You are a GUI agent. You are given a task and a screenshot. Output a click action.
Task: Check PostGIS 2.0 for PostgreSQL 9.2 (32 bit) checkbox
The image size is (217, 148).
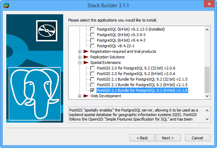click(x=92, y=68)
